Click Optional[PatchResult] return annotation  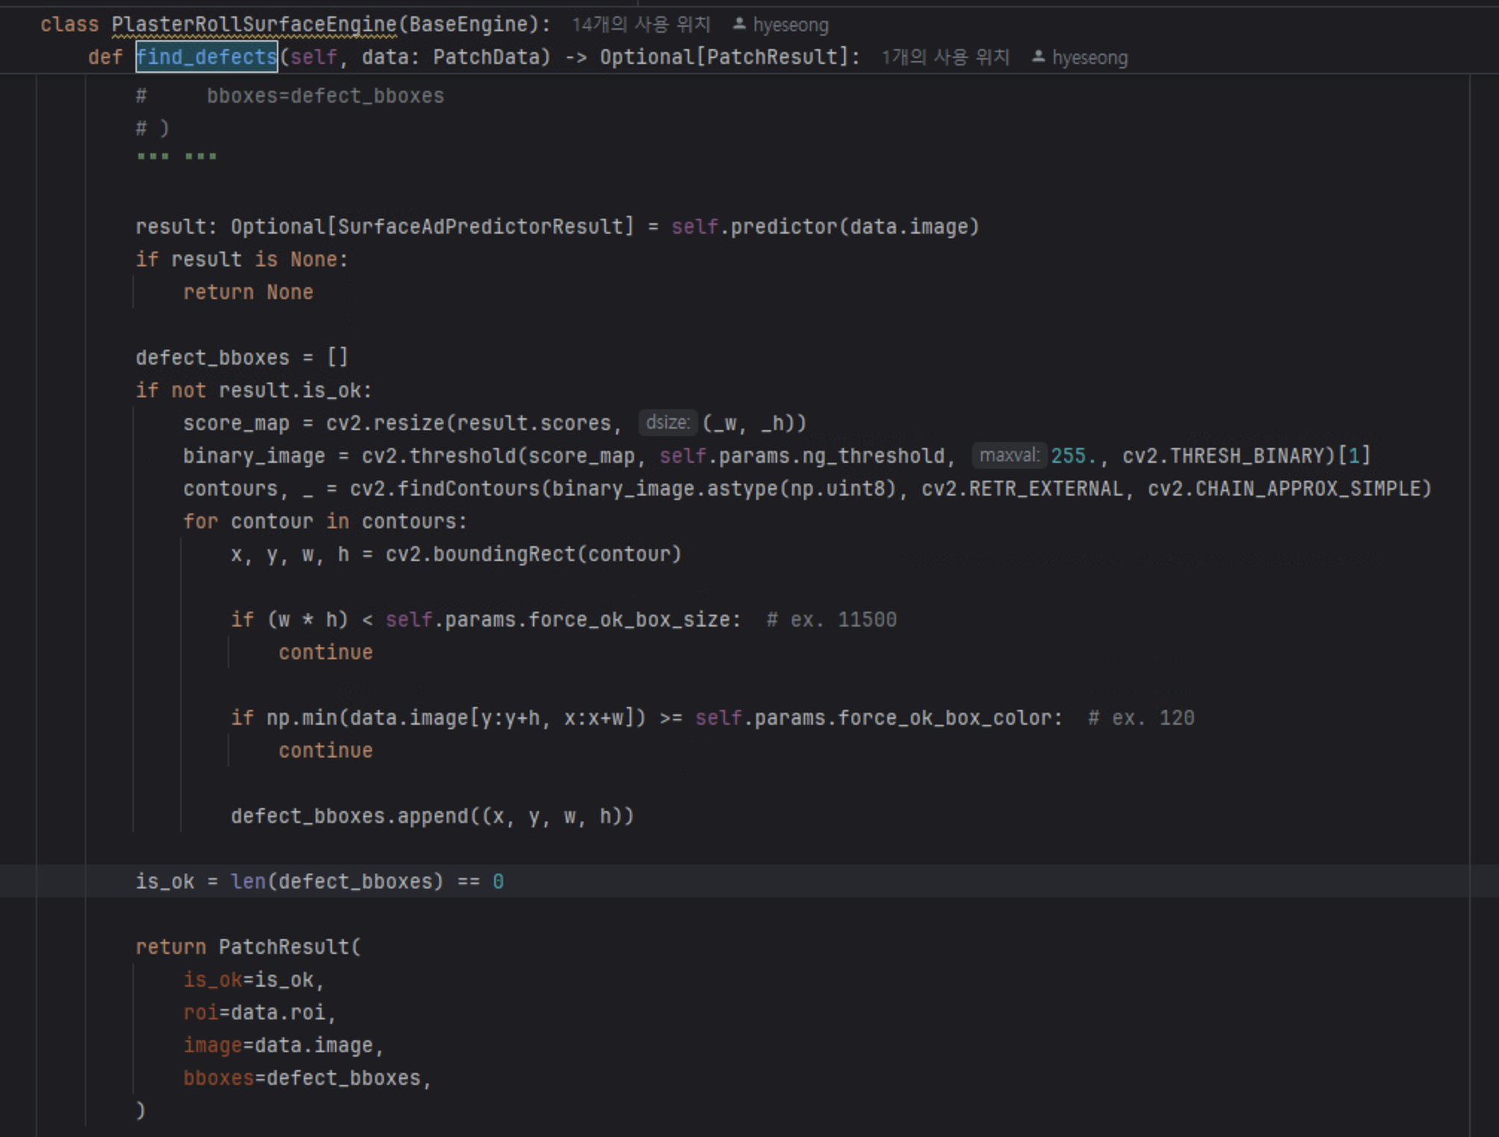[x=724, y=57]
